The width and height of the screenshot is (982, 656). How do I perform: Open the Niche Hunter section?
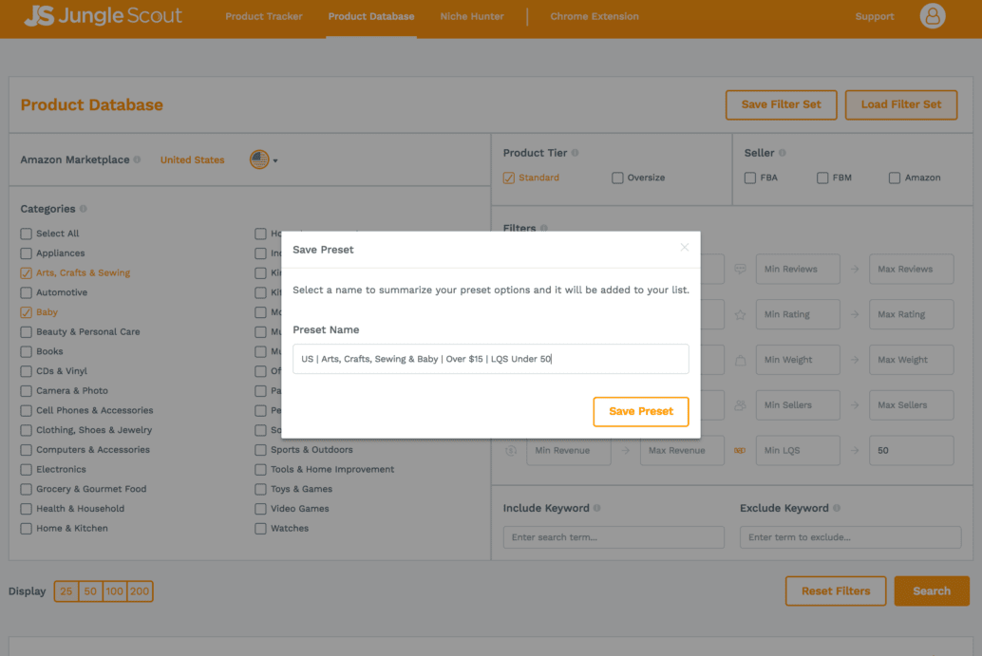coord(471,16)
